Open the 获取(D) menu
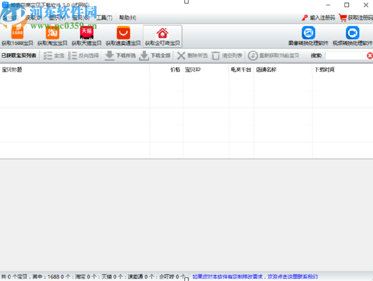 coord(34,18)
